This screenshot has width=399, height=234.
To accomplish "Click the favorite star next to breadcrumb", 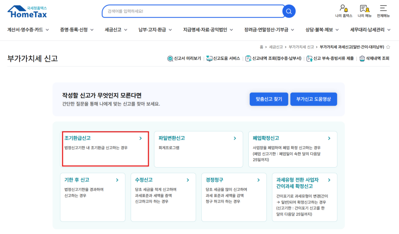I will 388,47.
